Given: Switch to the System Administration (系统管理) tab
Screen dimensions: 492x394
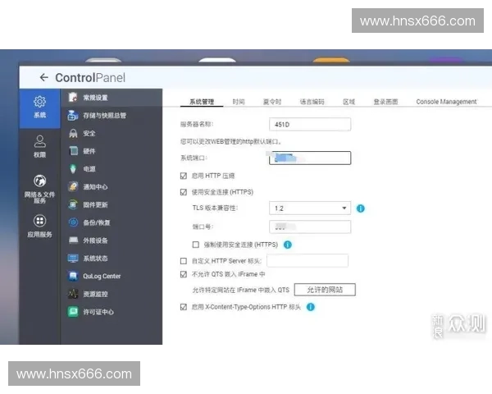Looking at the screenshot, I should (x=202, y=102).
